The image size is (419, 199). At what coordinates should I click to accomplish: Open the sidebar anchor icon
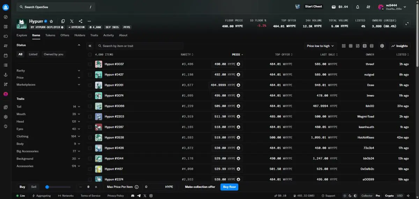6,74
